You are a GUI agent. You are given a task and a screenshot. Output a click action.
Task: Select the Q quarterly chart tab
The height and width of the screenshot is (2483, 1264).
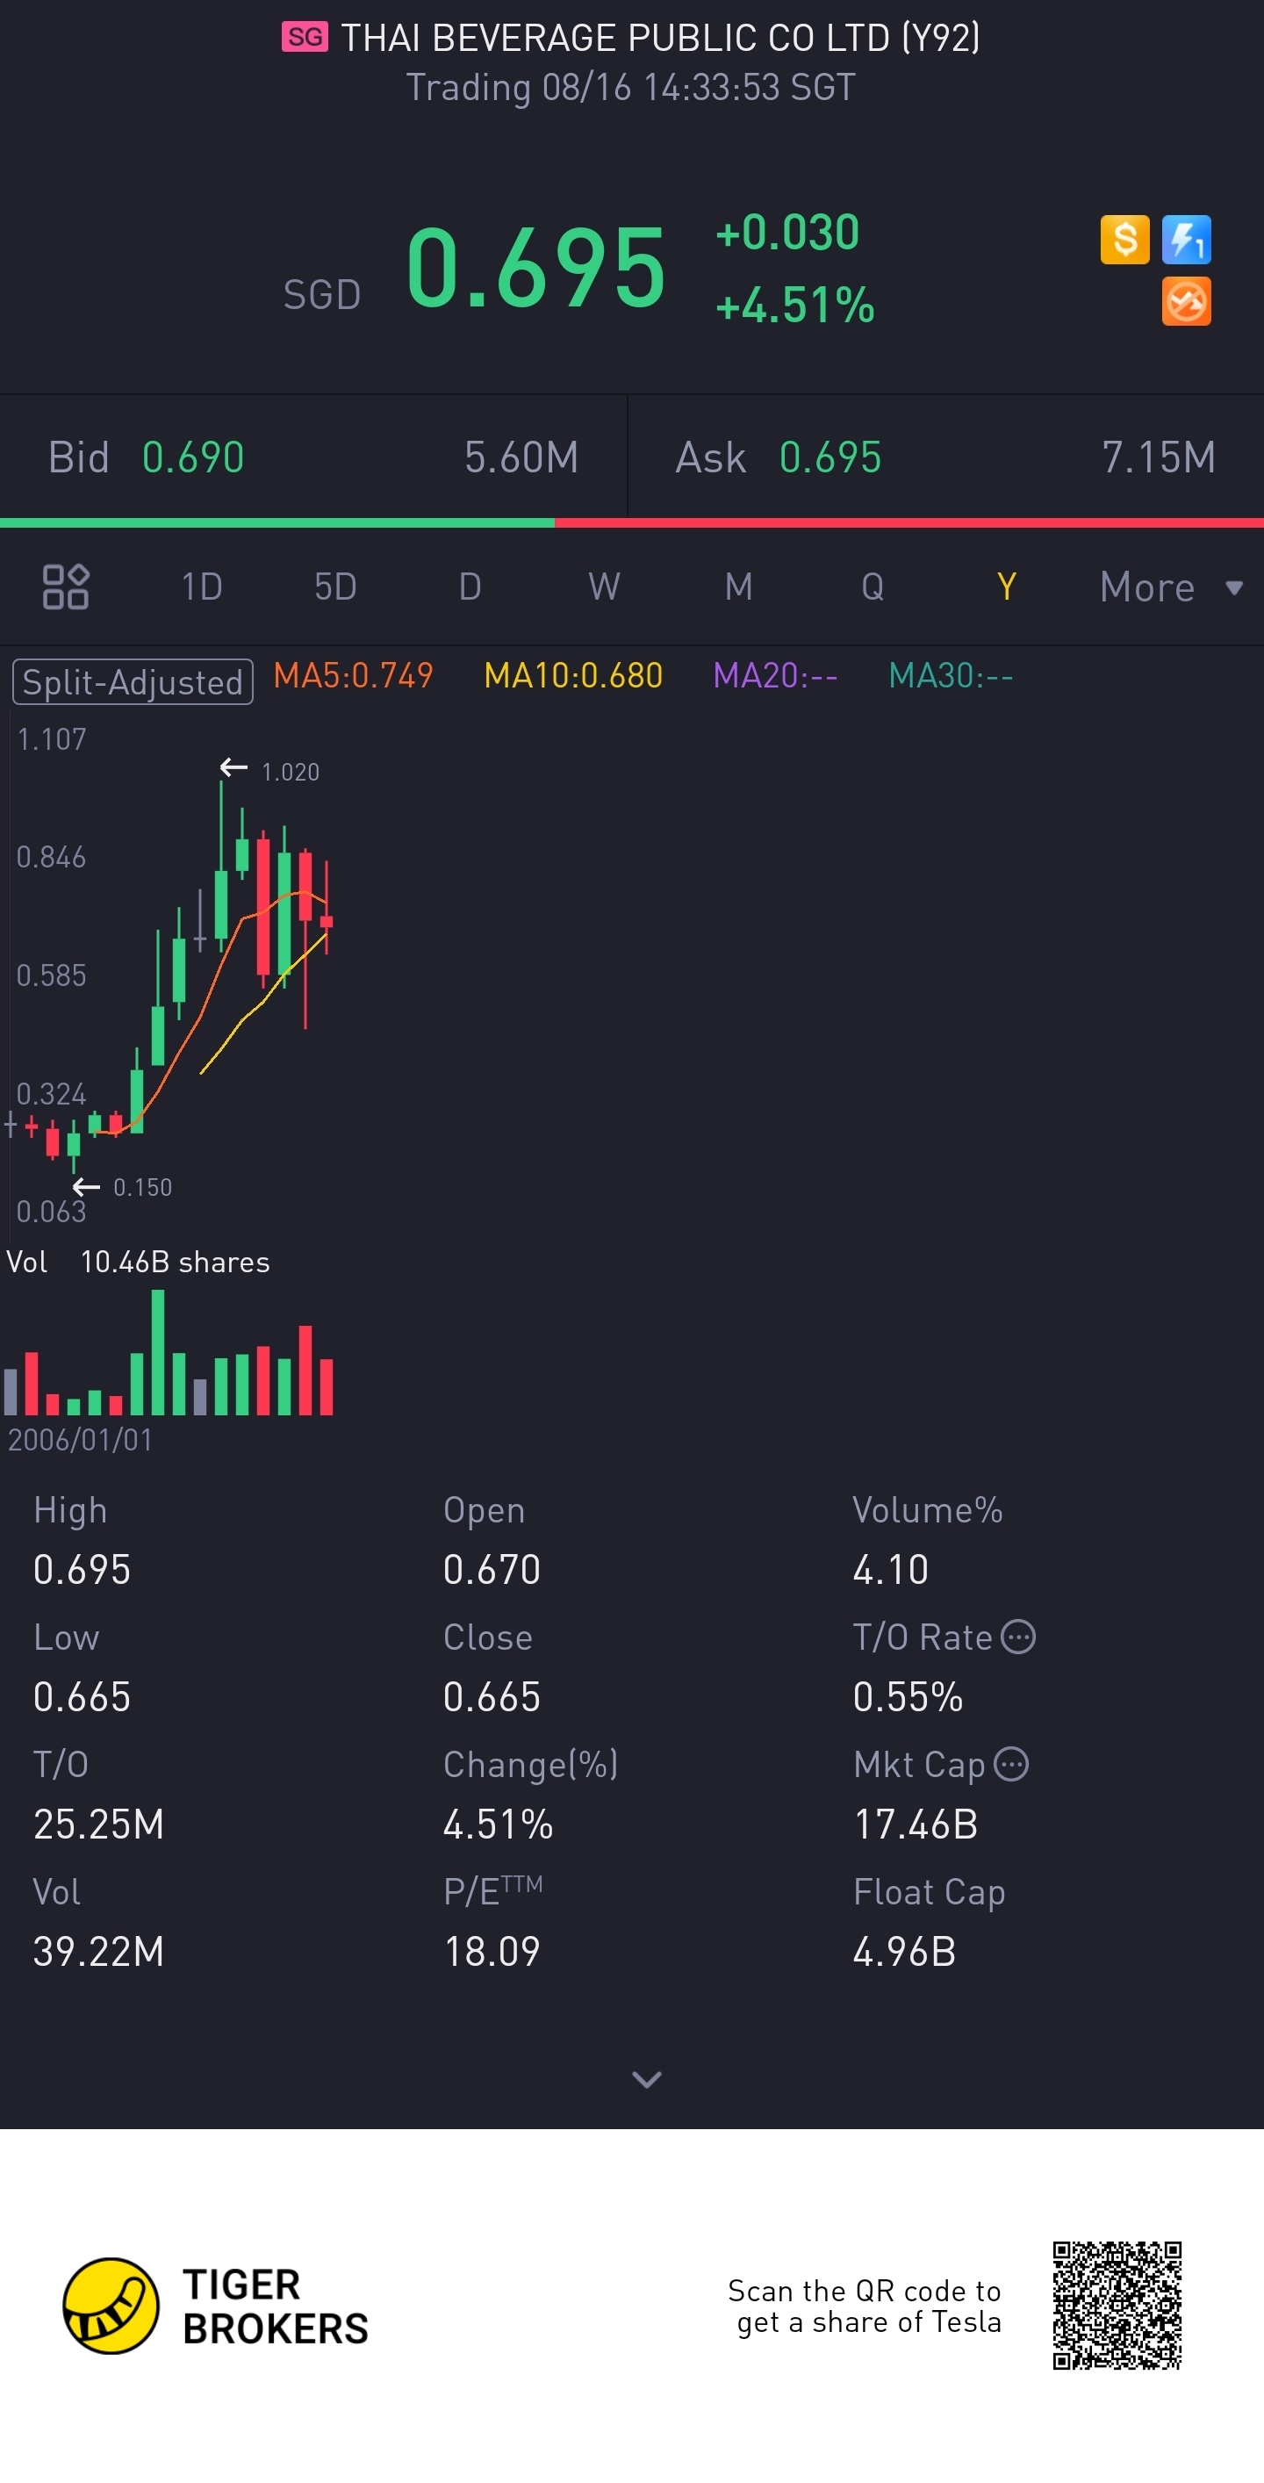(872, 586)
